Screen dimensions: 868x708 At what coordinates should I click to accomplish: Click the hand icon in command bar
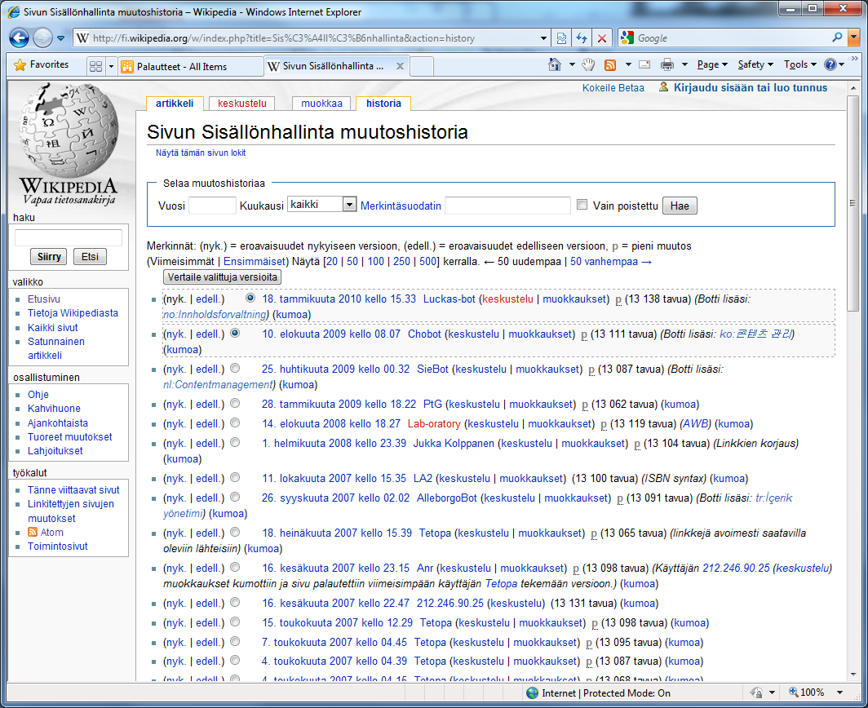click(588, 64)
